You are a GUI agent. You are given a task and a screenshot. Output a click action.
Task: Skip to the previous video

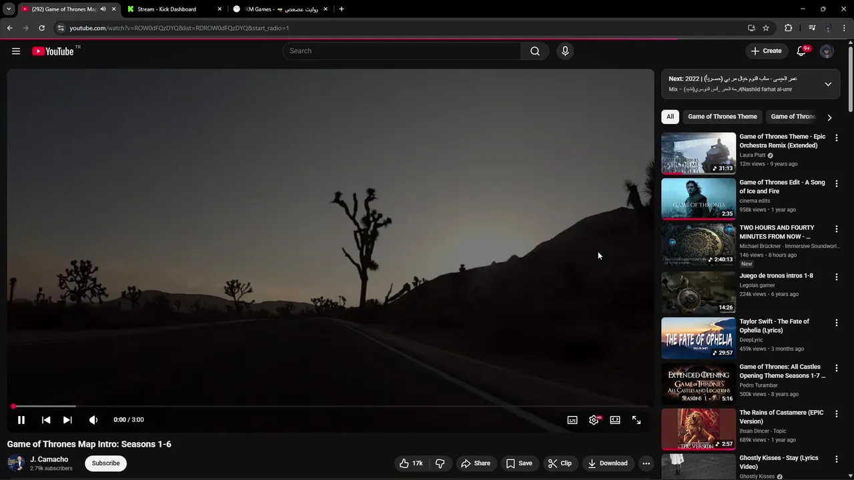[x=46, y=420]
